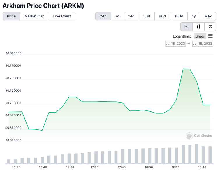The height and width of the screenshot is (173, 220).
Task: Open the chart hamburger menu
Action: pos(210,36)
